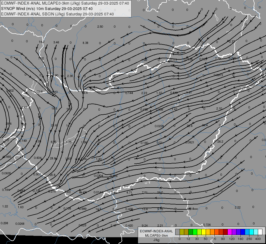Viewport: 266px width, 244px height.
Task: Click the map value '3.46'
Action: coord(56,42)
